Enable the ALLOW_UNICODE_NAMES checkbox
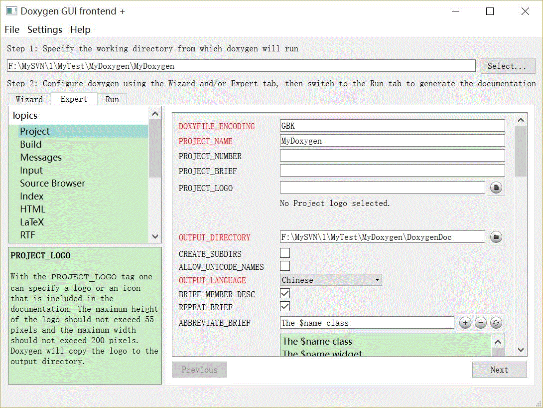543x408 pixels. pos(284,266)
